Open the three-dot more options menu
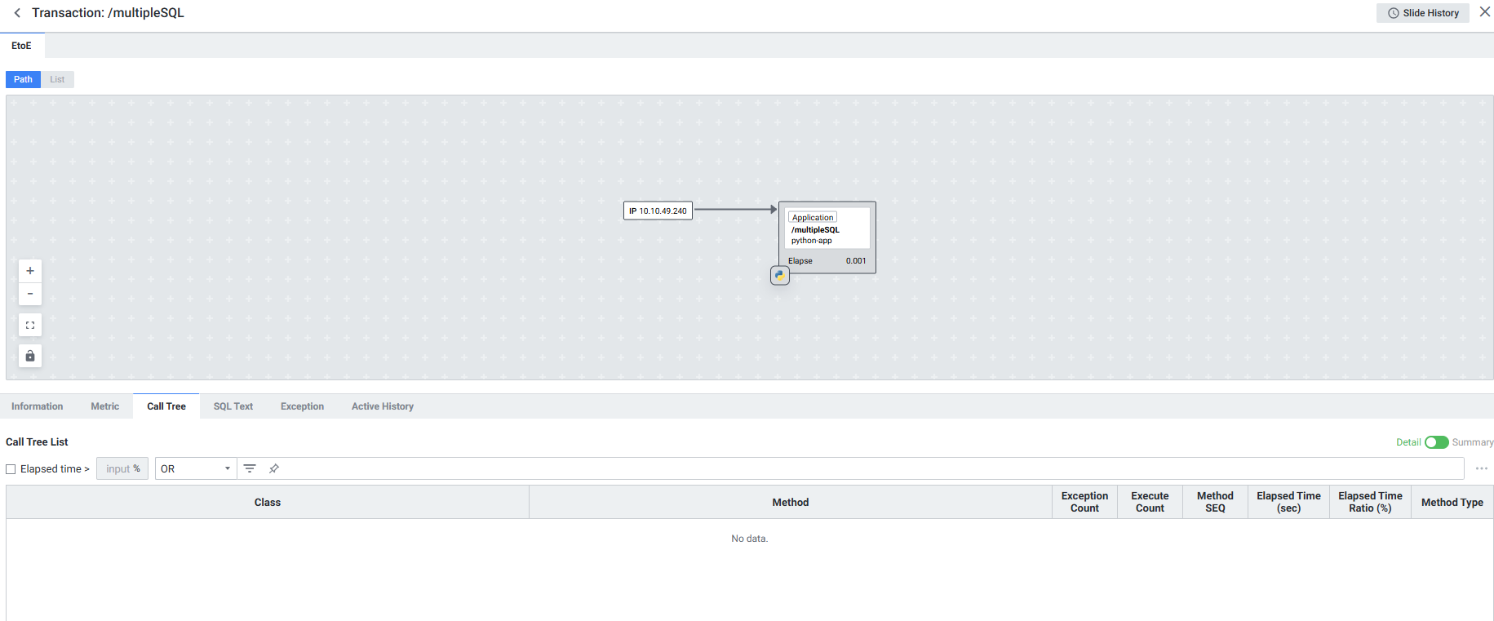Image resolution: width=1494 pixels, height=621 pixels. pos(1481,468)
